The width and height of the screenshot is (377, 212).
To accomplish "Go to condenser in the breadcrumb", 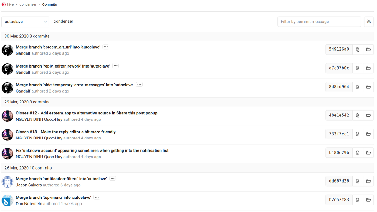I will coord(28,4).
